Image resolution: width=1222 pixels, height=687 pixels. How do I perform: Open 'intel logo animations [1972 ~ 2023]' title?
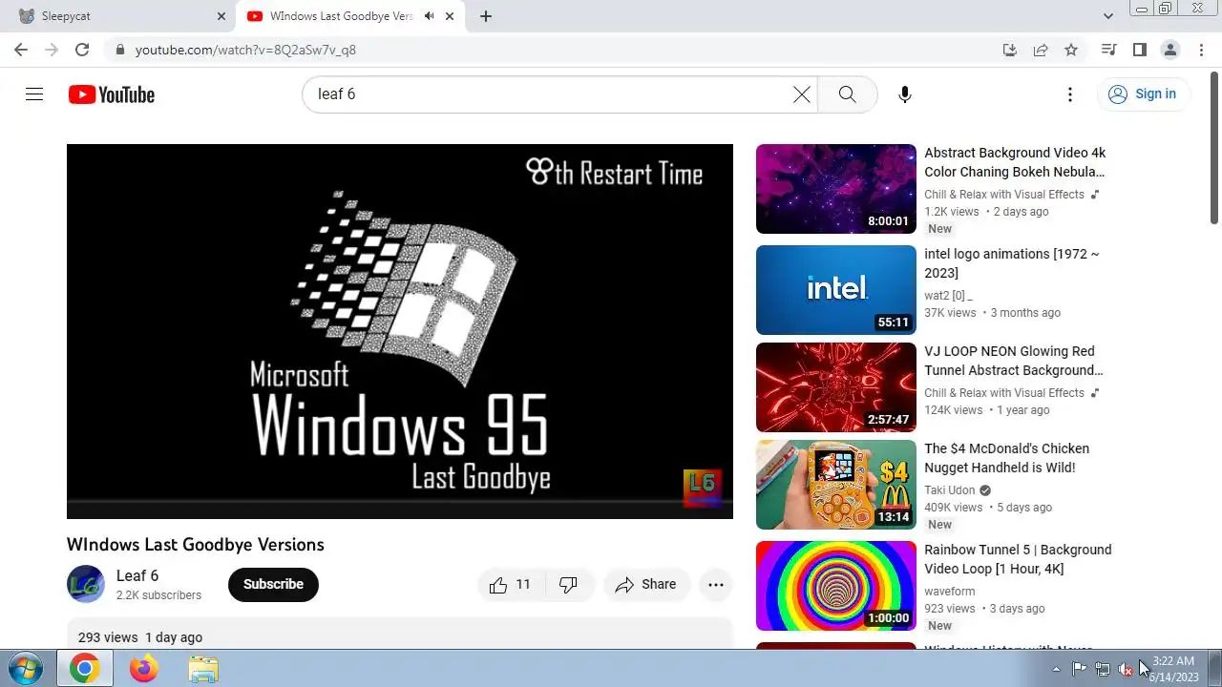pyautogui.click(x=1012, y=263)
